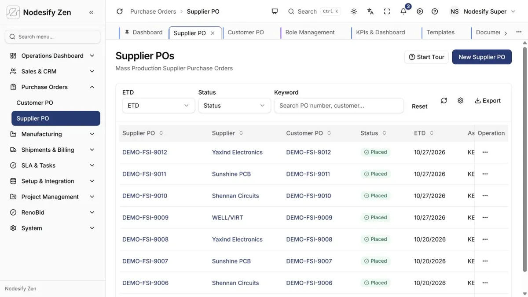Close the Supplier PO tab
528x297 pixels.
pyautogui.click(x=213, y=33)
